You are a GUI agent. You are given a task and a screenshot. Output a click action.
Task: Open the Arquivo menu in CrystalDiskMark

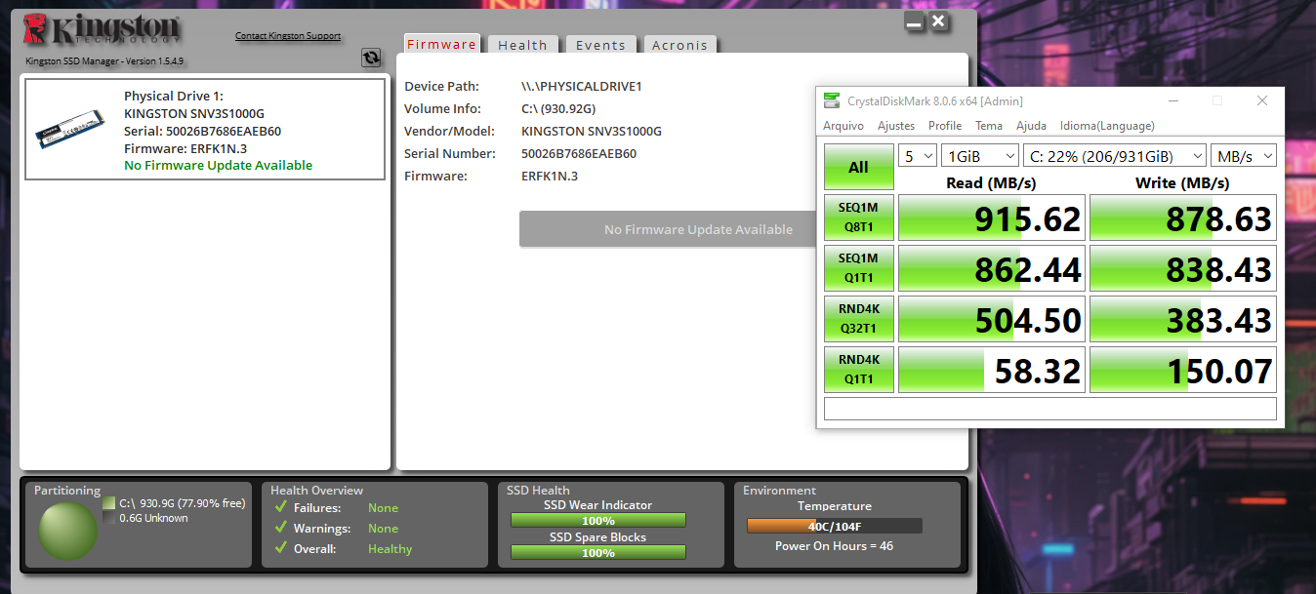point(843,126)
